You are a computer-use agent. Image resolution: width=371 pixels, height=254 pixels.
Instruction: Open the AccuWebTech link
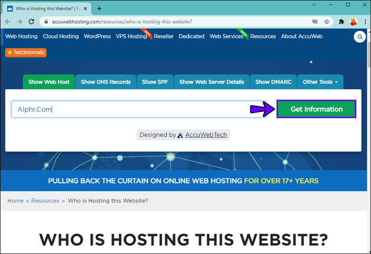click(206, 135)
